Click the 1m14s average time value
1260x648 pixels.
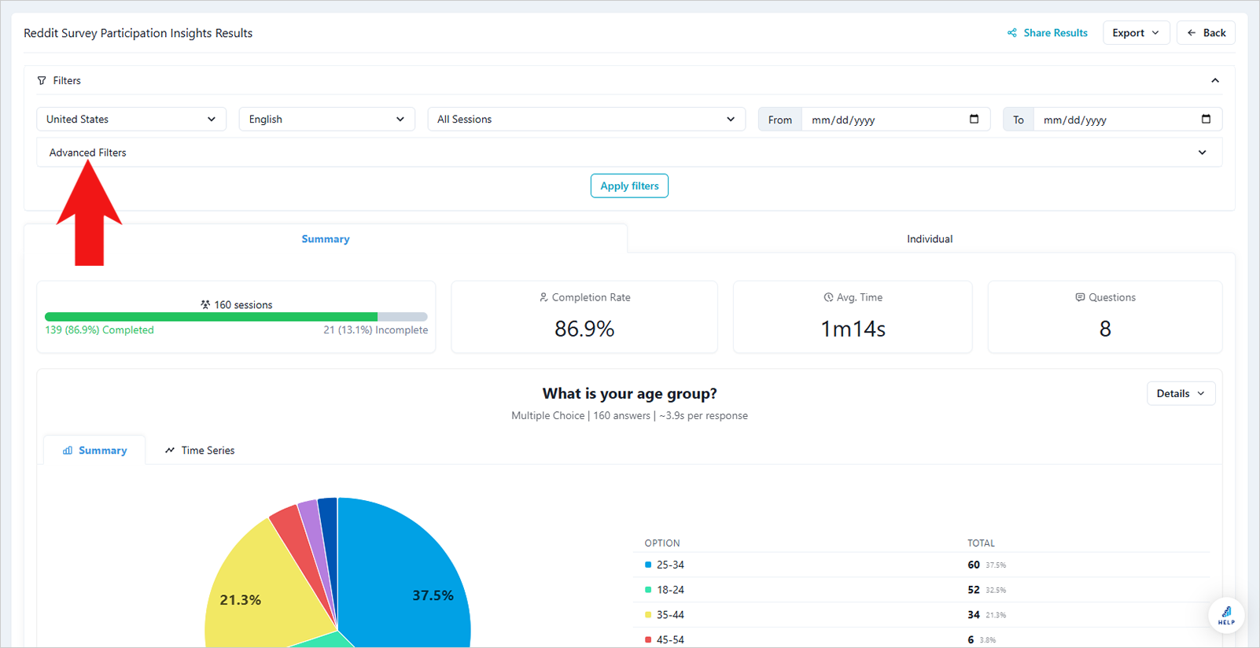coord(853,329)
